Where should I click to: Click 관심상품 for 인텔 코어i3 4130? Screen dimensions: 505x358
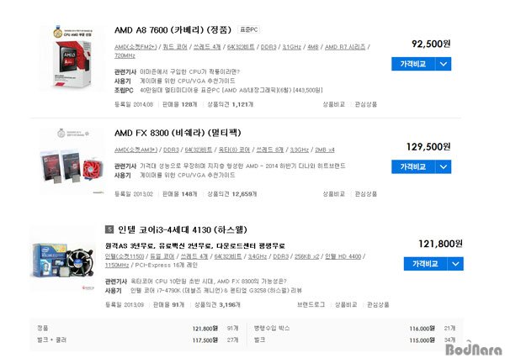[378, 304]
